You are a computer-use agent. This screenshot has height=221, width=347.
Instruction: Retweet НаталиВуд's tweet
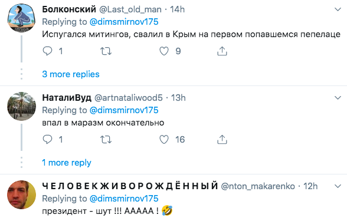tap(106, 140)
